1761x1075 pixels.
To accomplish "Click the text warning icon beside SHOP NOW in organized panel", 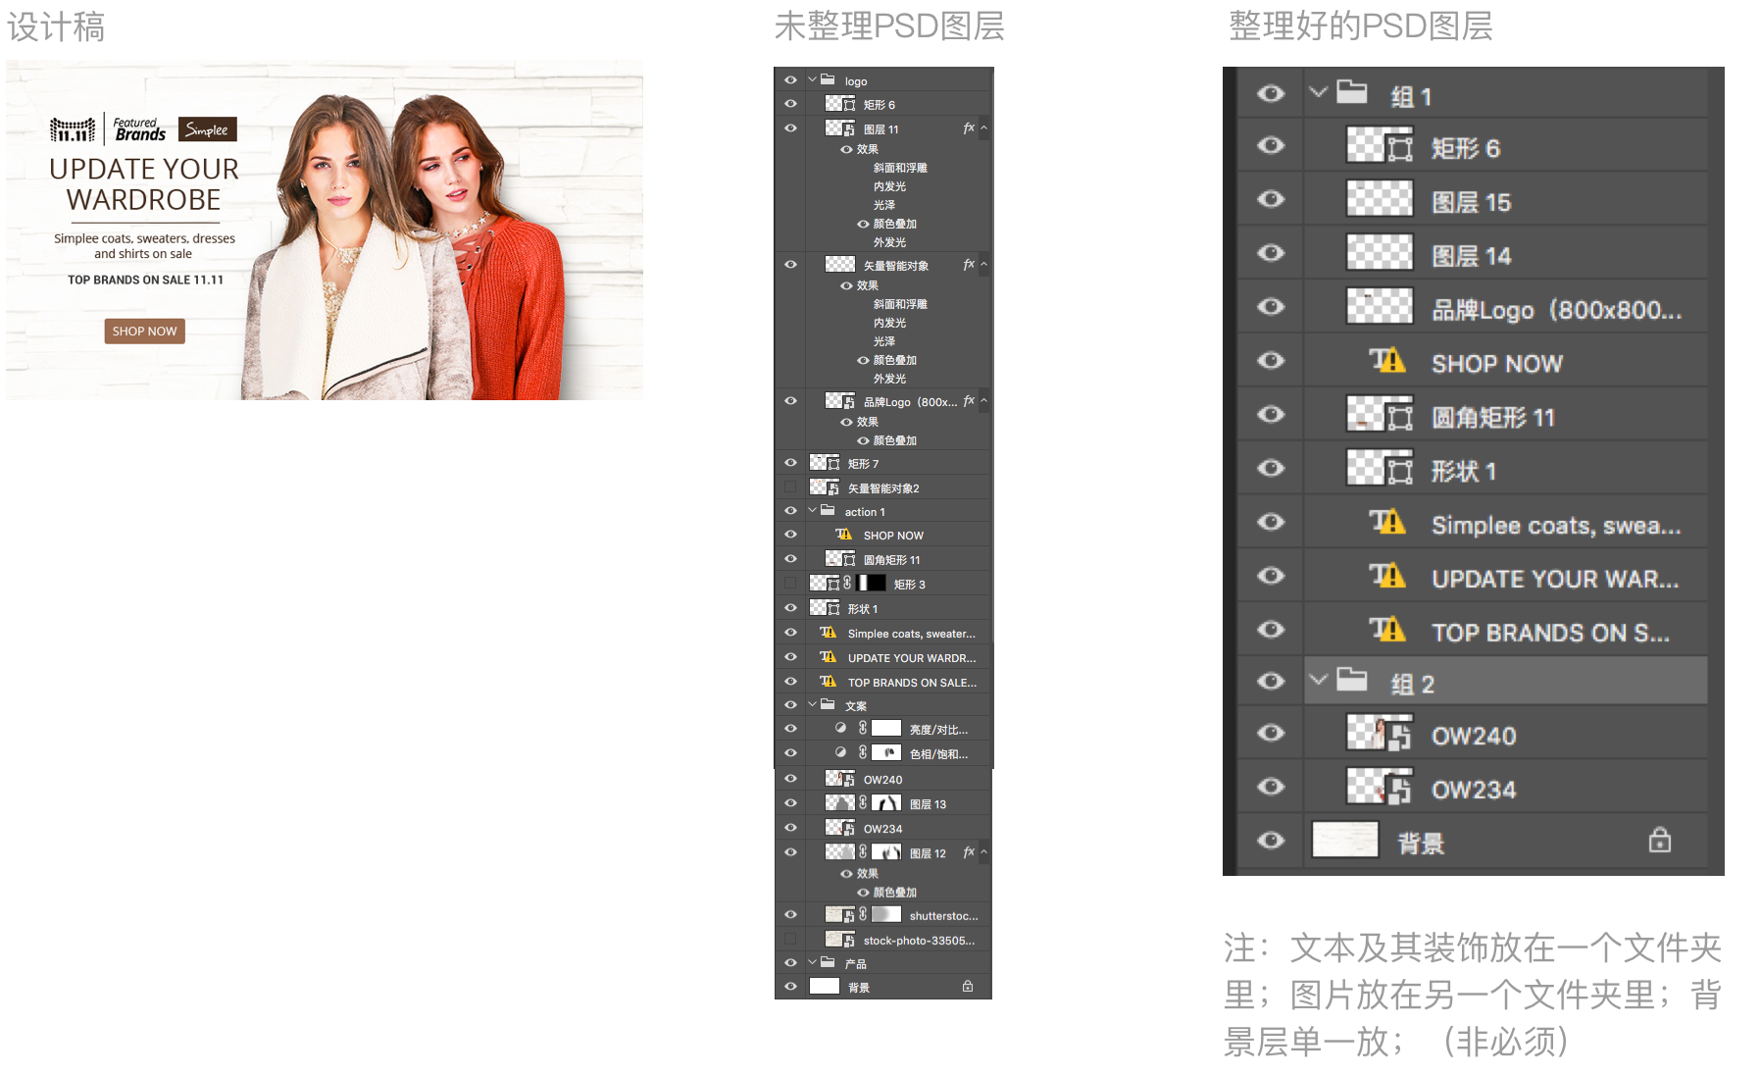I will [x=1387, y=360].
